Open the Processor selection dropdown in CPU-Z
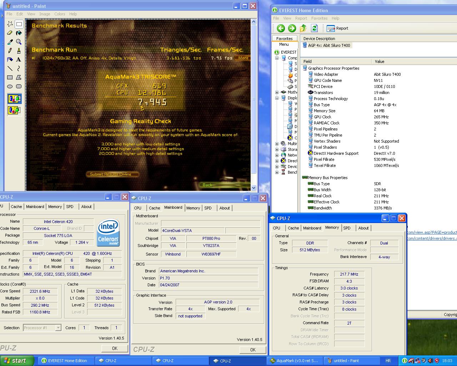The height and width of the screenshot is (366, 457). coord(58,328)
